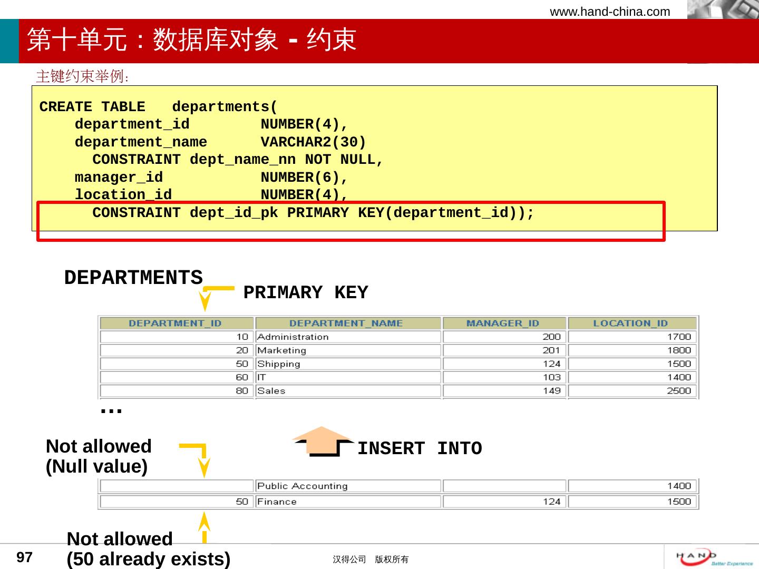Click the 主键约束举例 heading
This screenshot has height=569, width=759.
(83, 76)
